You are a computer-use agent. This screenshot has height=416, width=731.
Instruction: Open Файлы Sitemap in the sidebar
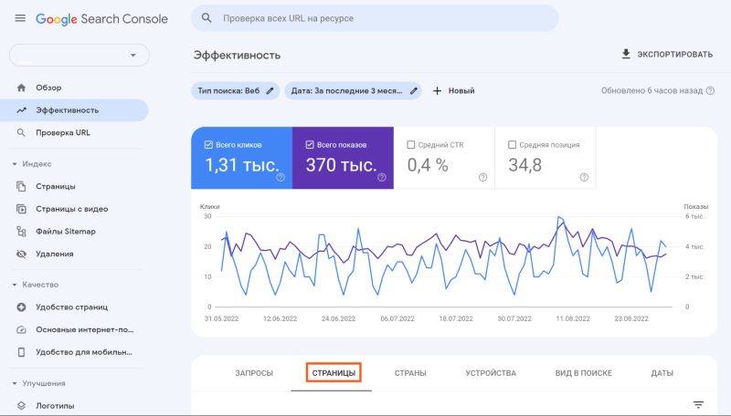point(75,232)
